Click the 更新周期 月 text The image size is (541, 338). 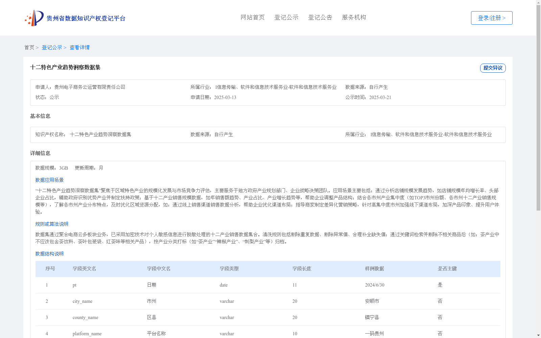click(89, 168)
